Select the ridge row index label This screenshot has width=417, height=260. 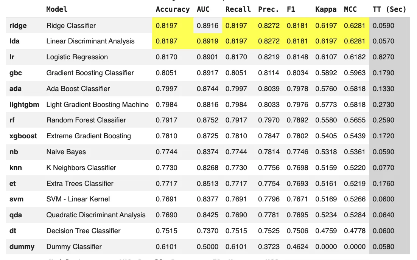tap(18, 26)
